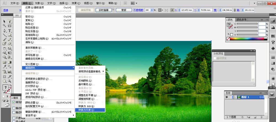Viewport: 276px width, 122px height.
Task: Choose 反相颜色 menu item
Action: [x=90, y=81]
